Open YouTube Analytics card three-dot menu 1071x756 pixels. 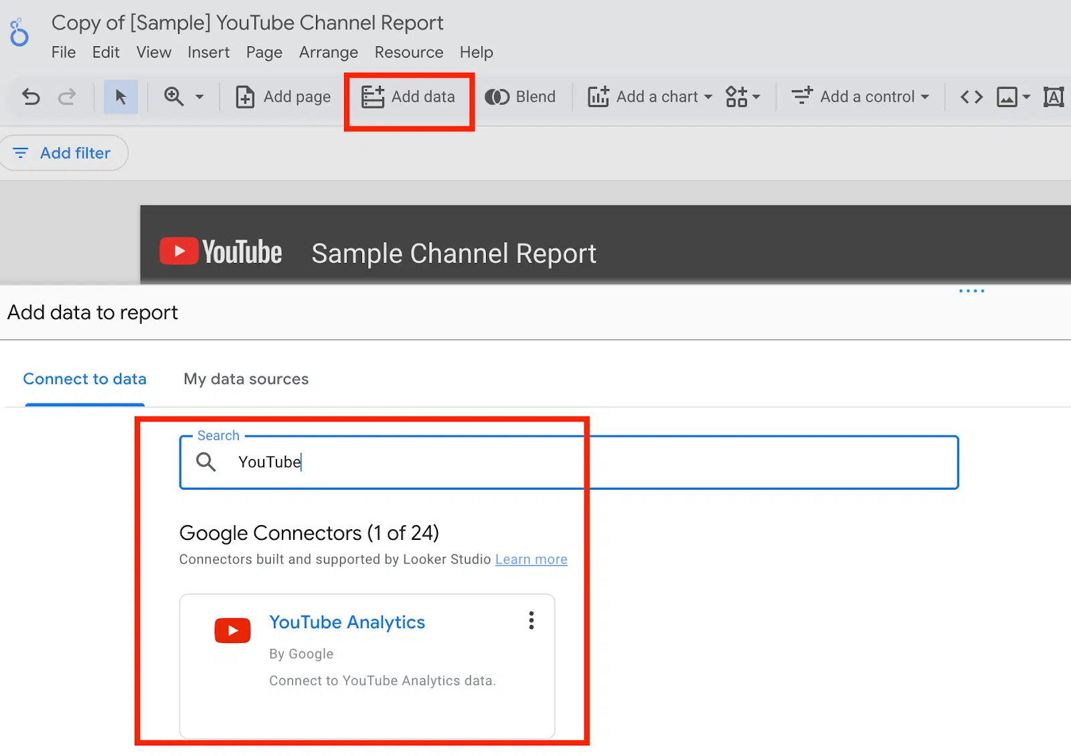(531, 620)
